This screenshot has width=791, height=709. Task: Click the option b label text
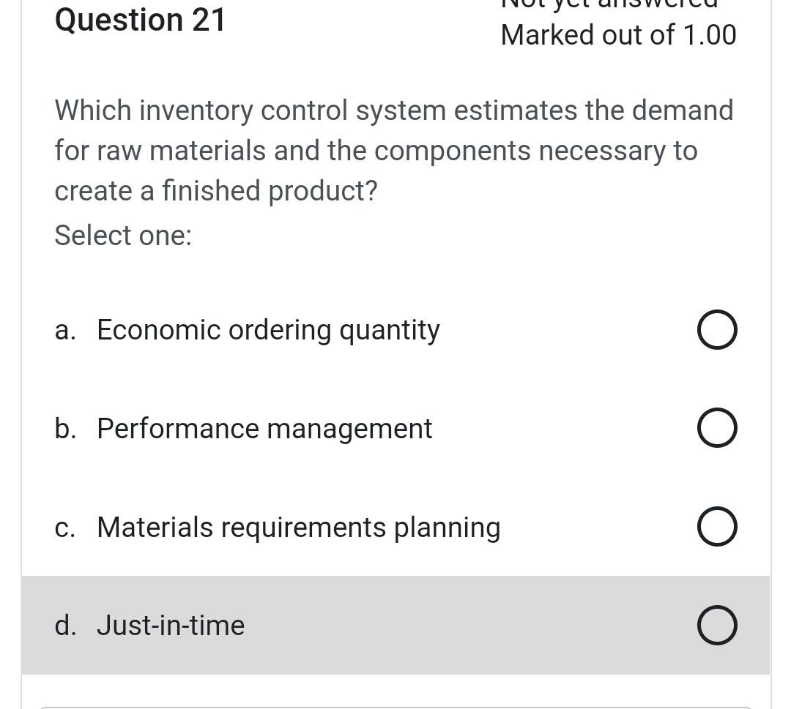[264, 428]
